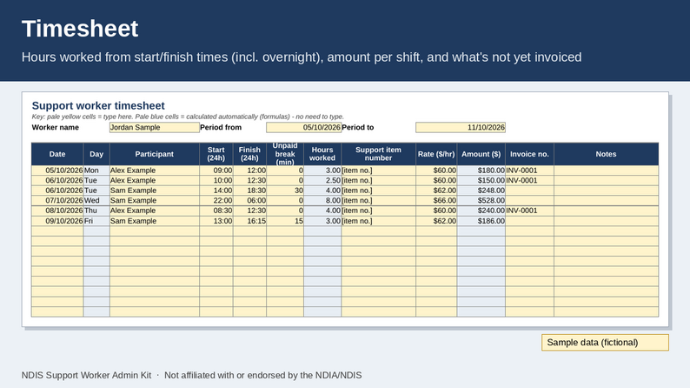The height and width of the screenshot is (388, 690).
Task: Select date cell 05/10/2026 in Mon row
Action: (x=57, y=171)
